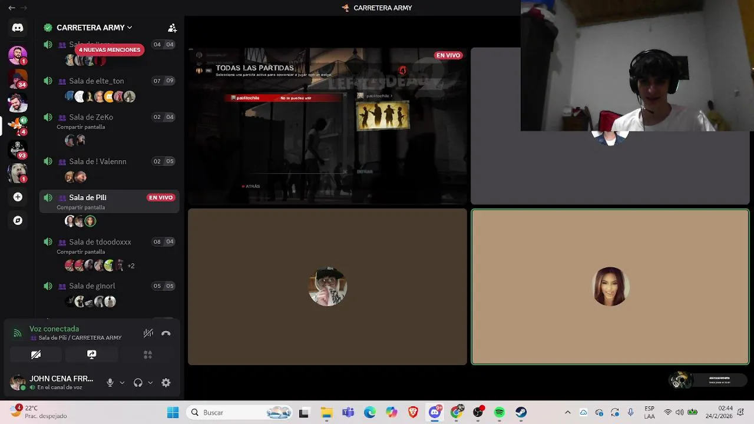Click the Left 4 Dead stream tile
The height and width of the screenshot is (424, 754).
tap(328, 126)
